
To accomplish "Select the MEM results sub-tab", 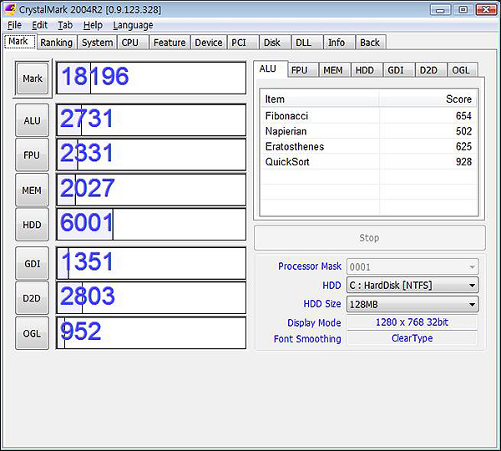I will (x=334, y=70).
